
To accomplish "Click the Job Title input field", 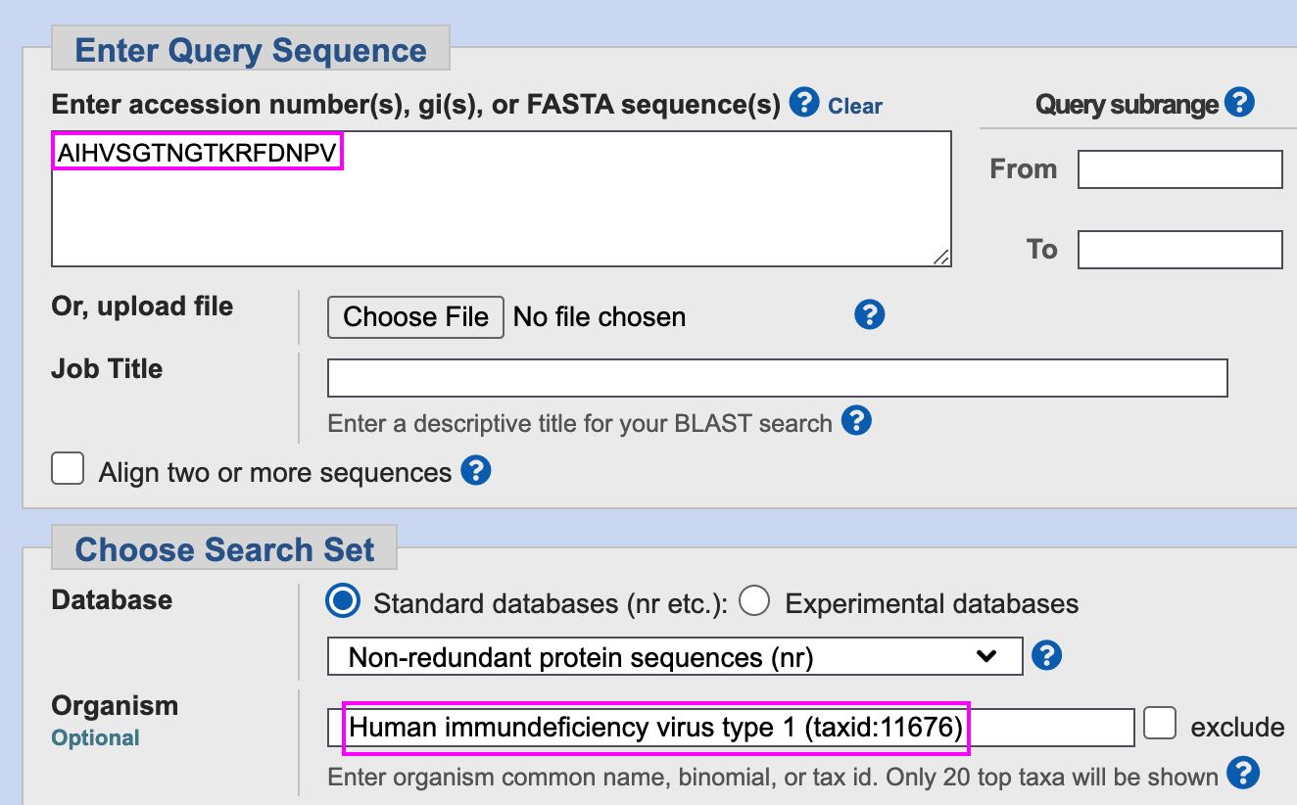I will tap(777, 378).
